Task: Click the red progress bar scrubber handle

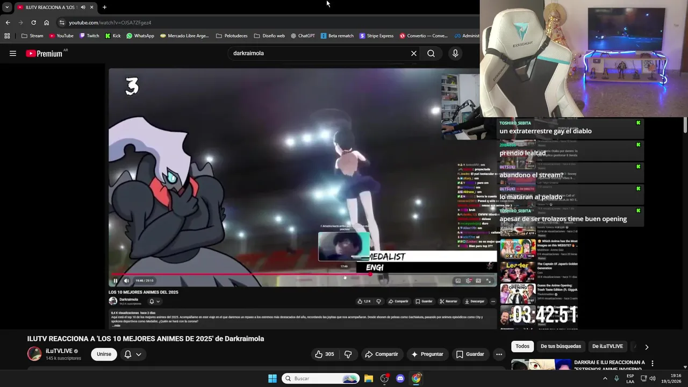Action: 370,274
